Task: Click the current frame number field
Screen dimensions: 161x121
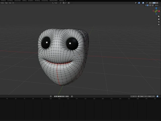Action: [x=133, y=96]
